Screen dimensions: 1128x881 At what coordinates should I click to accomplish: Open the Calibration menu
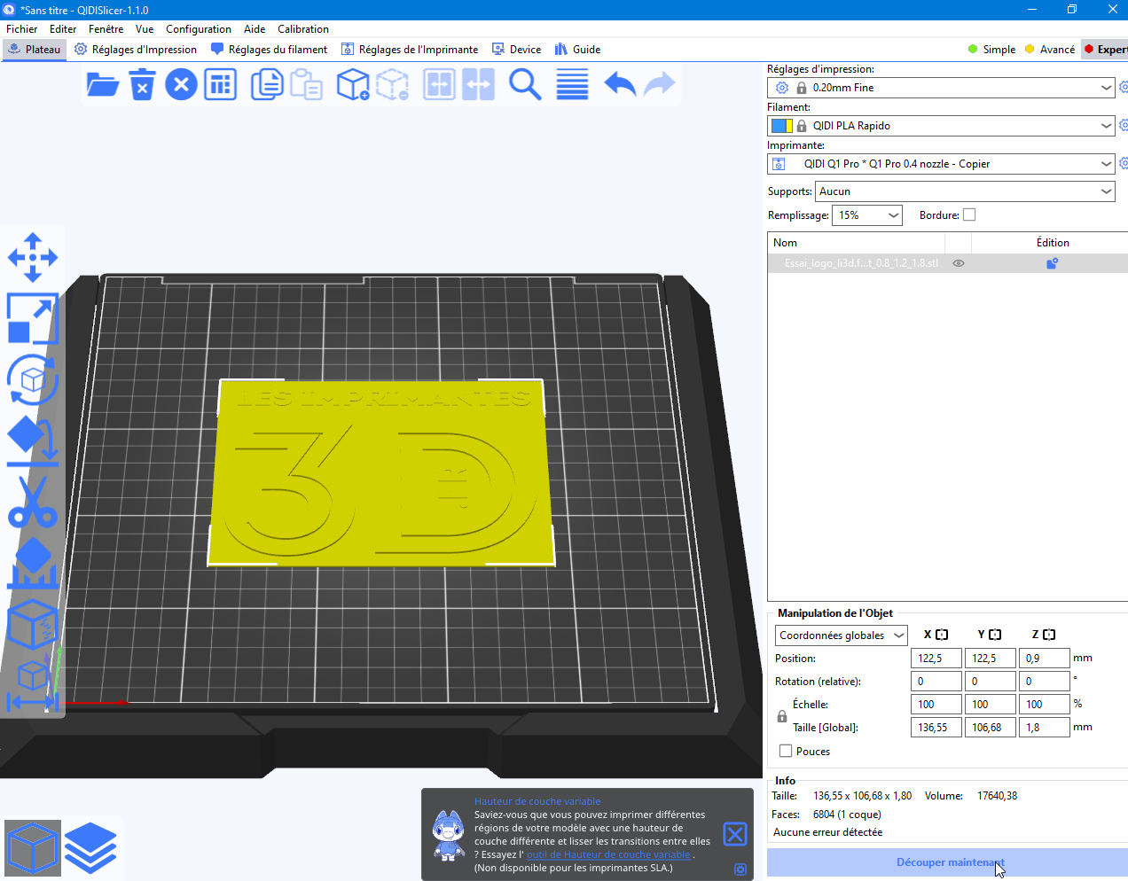point(302,29)
